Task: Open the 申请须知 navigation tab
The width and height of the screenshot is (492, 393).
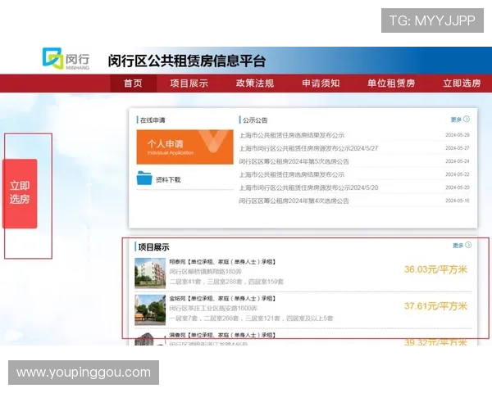Action: click(321, 84)
